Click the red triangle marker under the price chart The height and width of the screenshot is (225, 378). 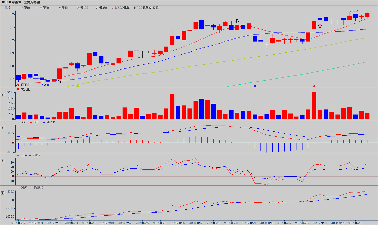[314, 86]
